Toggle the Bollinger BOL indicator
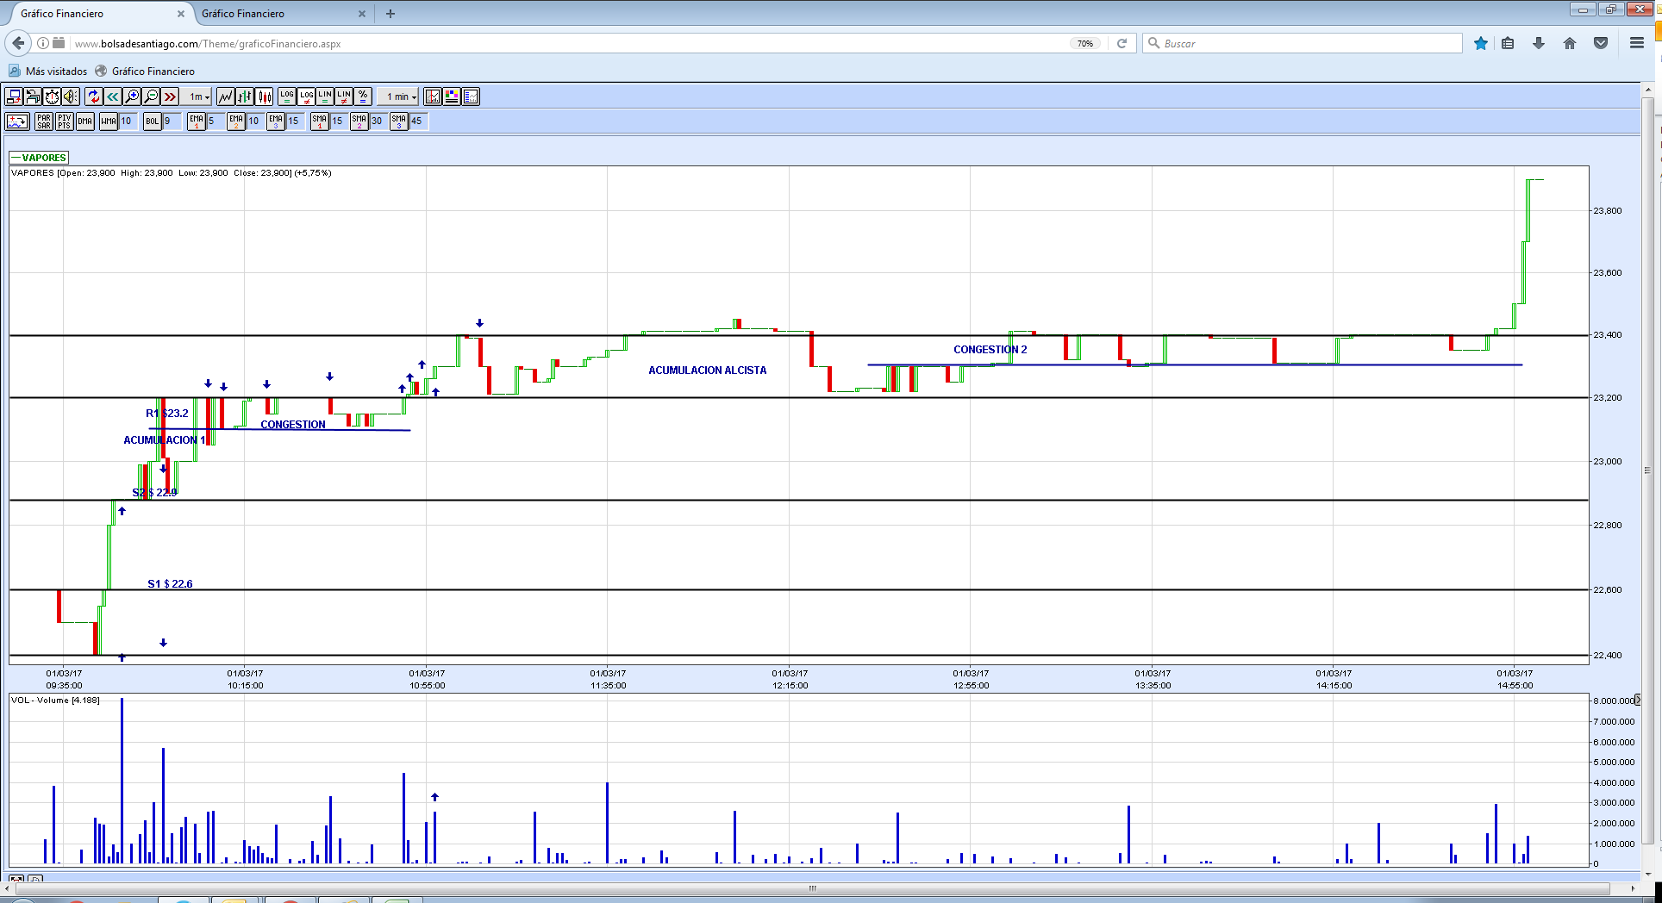Image resolution: width=1662 pixels, height=903 pixels. coord(153,121)
